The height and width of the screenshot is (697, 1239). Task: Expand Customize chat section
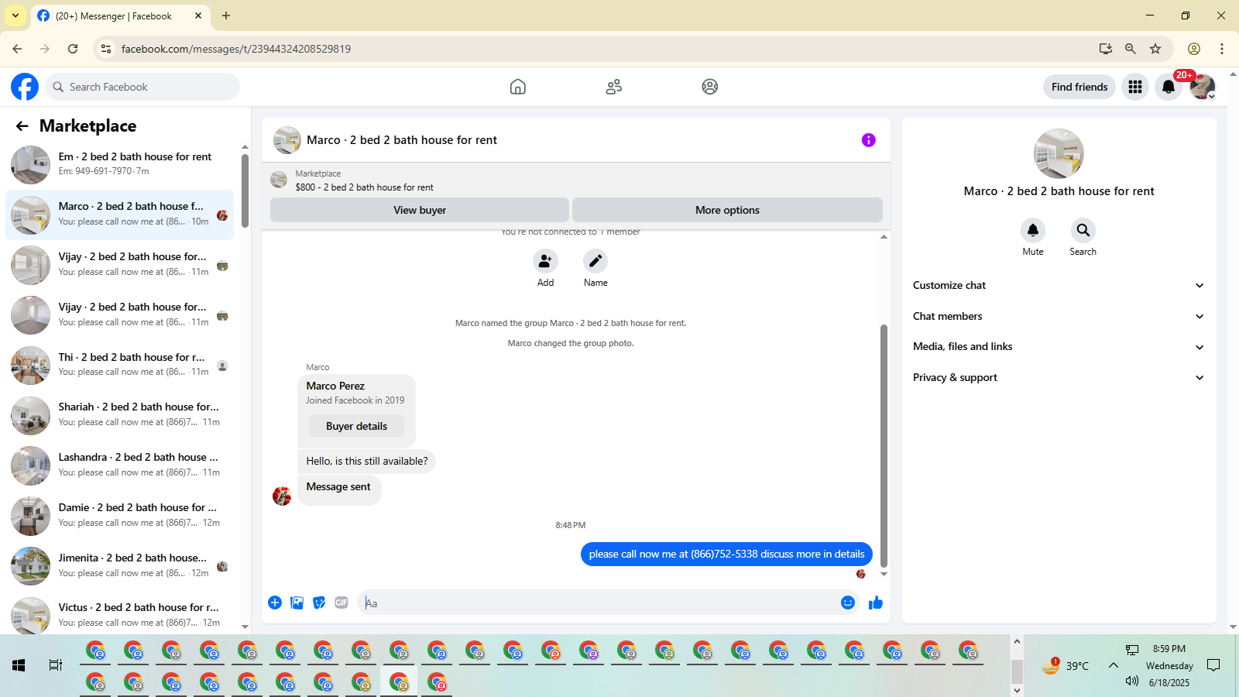click(x=1059, y=286)
